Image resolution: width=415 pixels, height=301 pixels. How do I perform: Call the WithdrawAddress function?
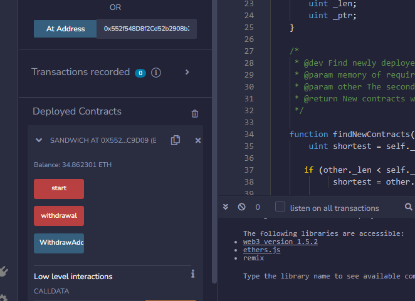(x=59, y=243)
